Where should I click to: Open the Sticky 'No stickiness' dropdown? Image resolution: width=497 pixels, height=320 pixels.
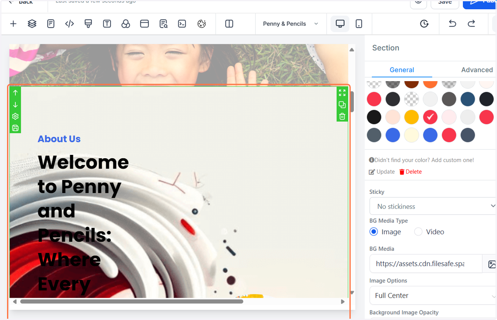pos(433,206)
